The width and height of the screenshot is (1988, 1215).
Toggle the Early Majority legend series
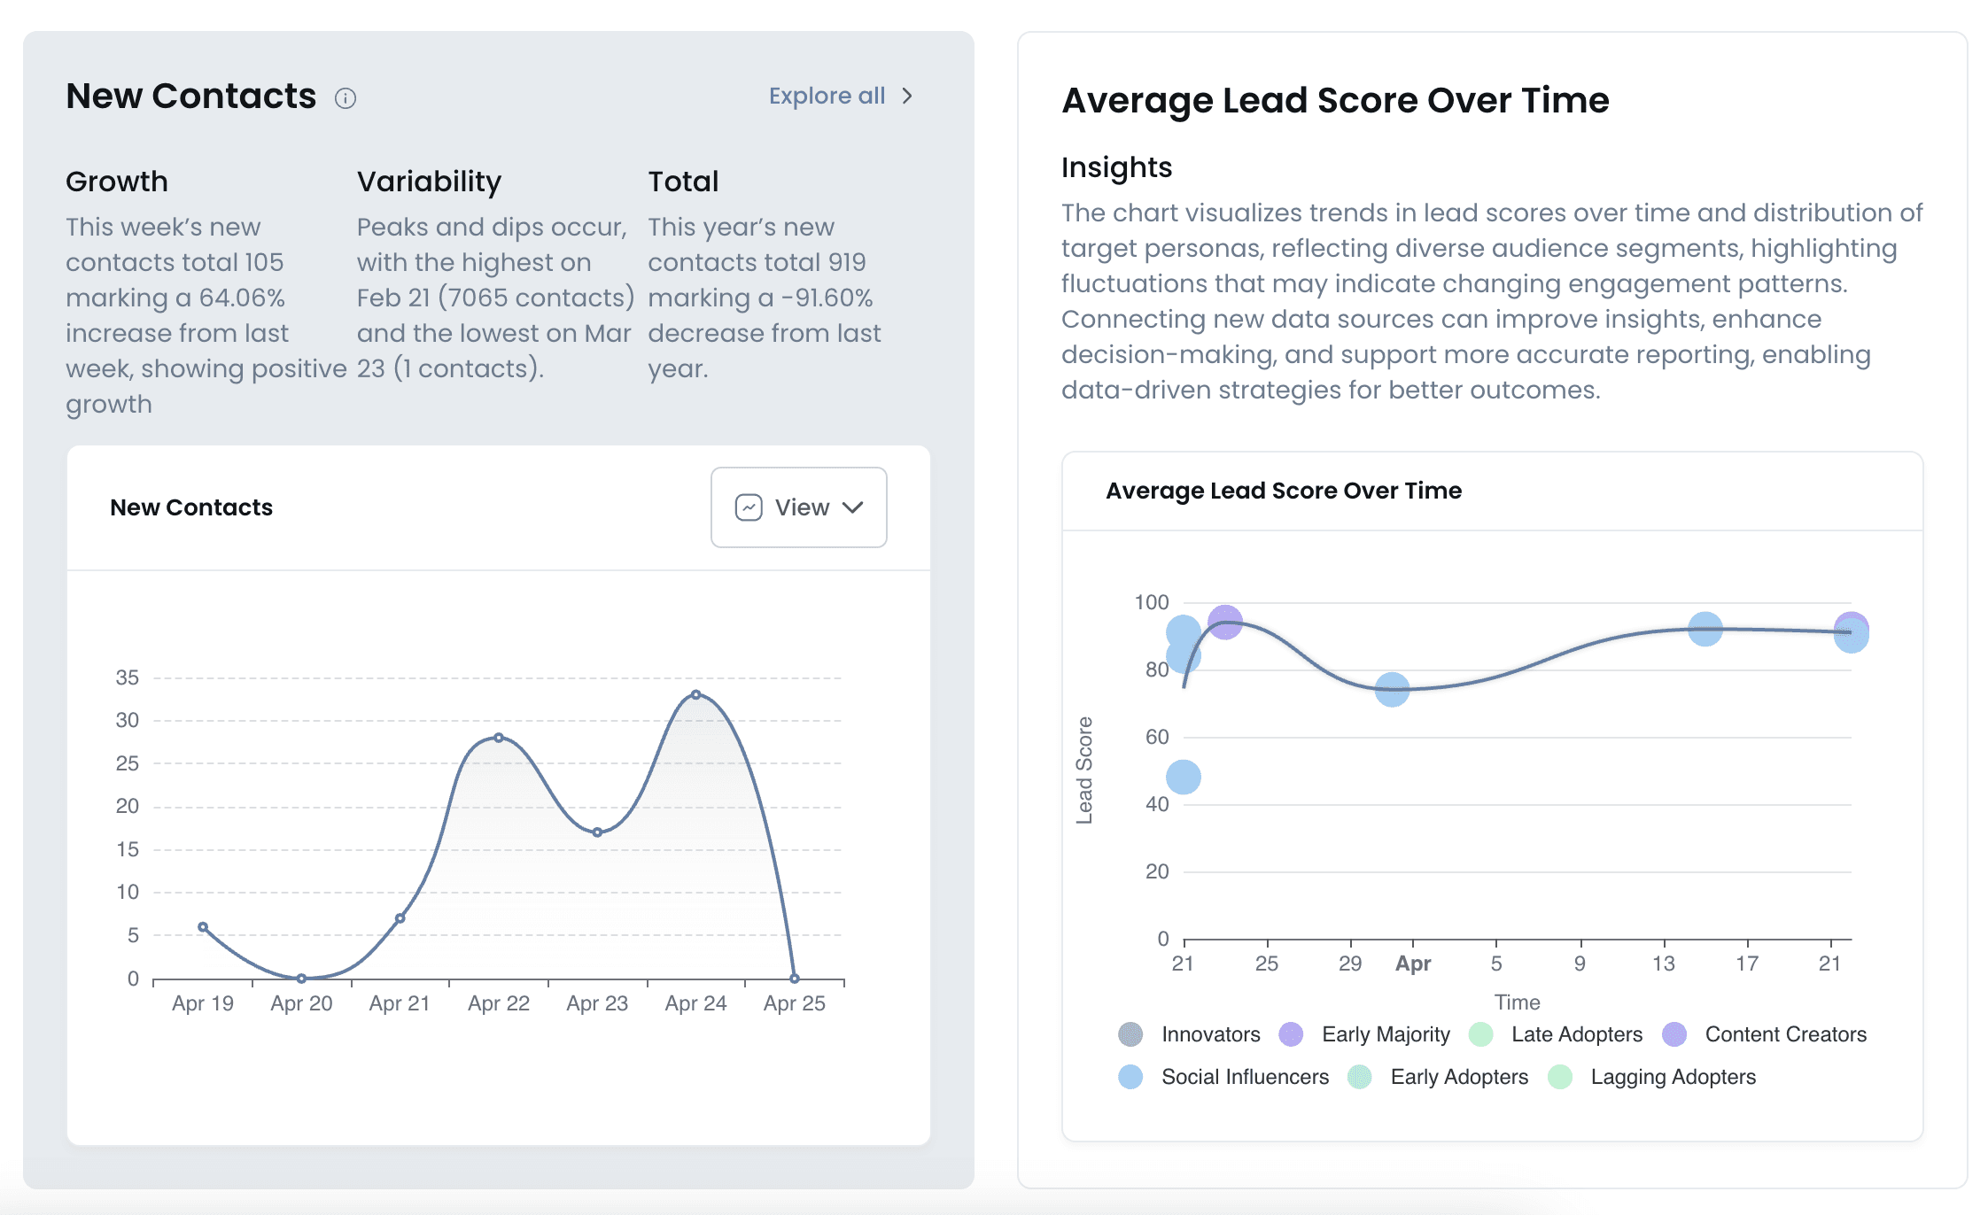1364,1034
